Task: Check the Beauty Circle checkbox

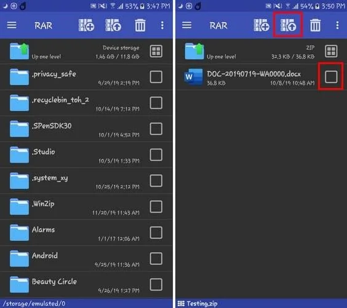Action: tap(156, 285)
